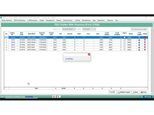Click the Bank Name column header

(32, 34)
